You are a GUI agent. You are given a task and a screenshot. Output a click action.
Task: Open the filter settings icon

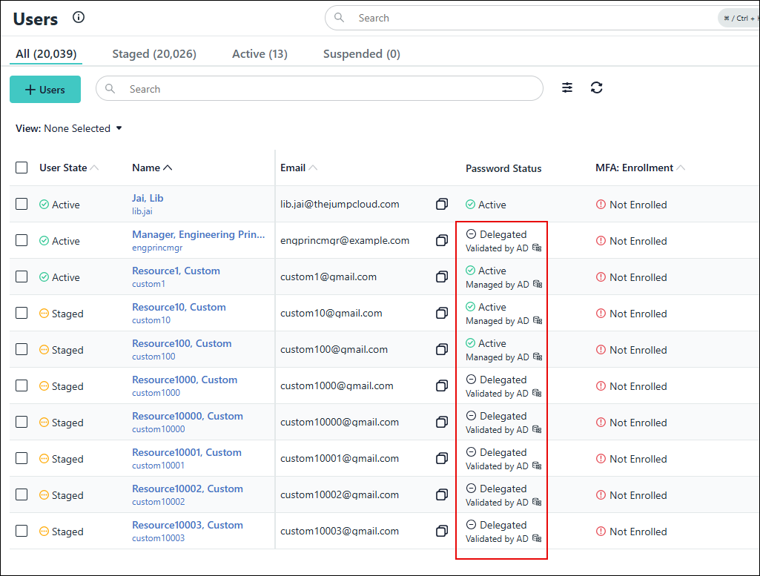pyautogui.click(x=567, y=88)
